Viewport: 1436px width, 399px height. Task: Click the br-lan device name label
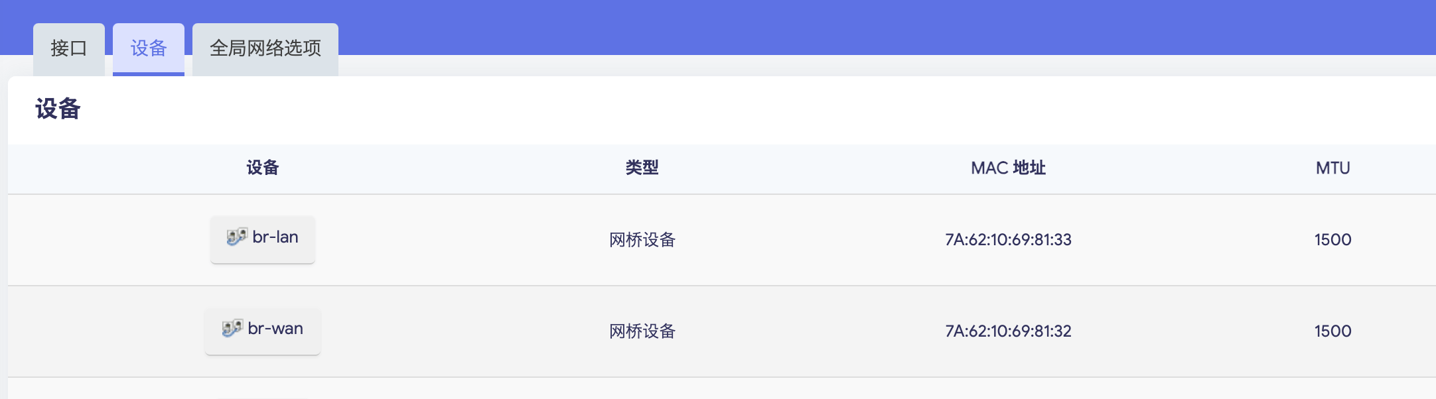[x=275, y=237]
